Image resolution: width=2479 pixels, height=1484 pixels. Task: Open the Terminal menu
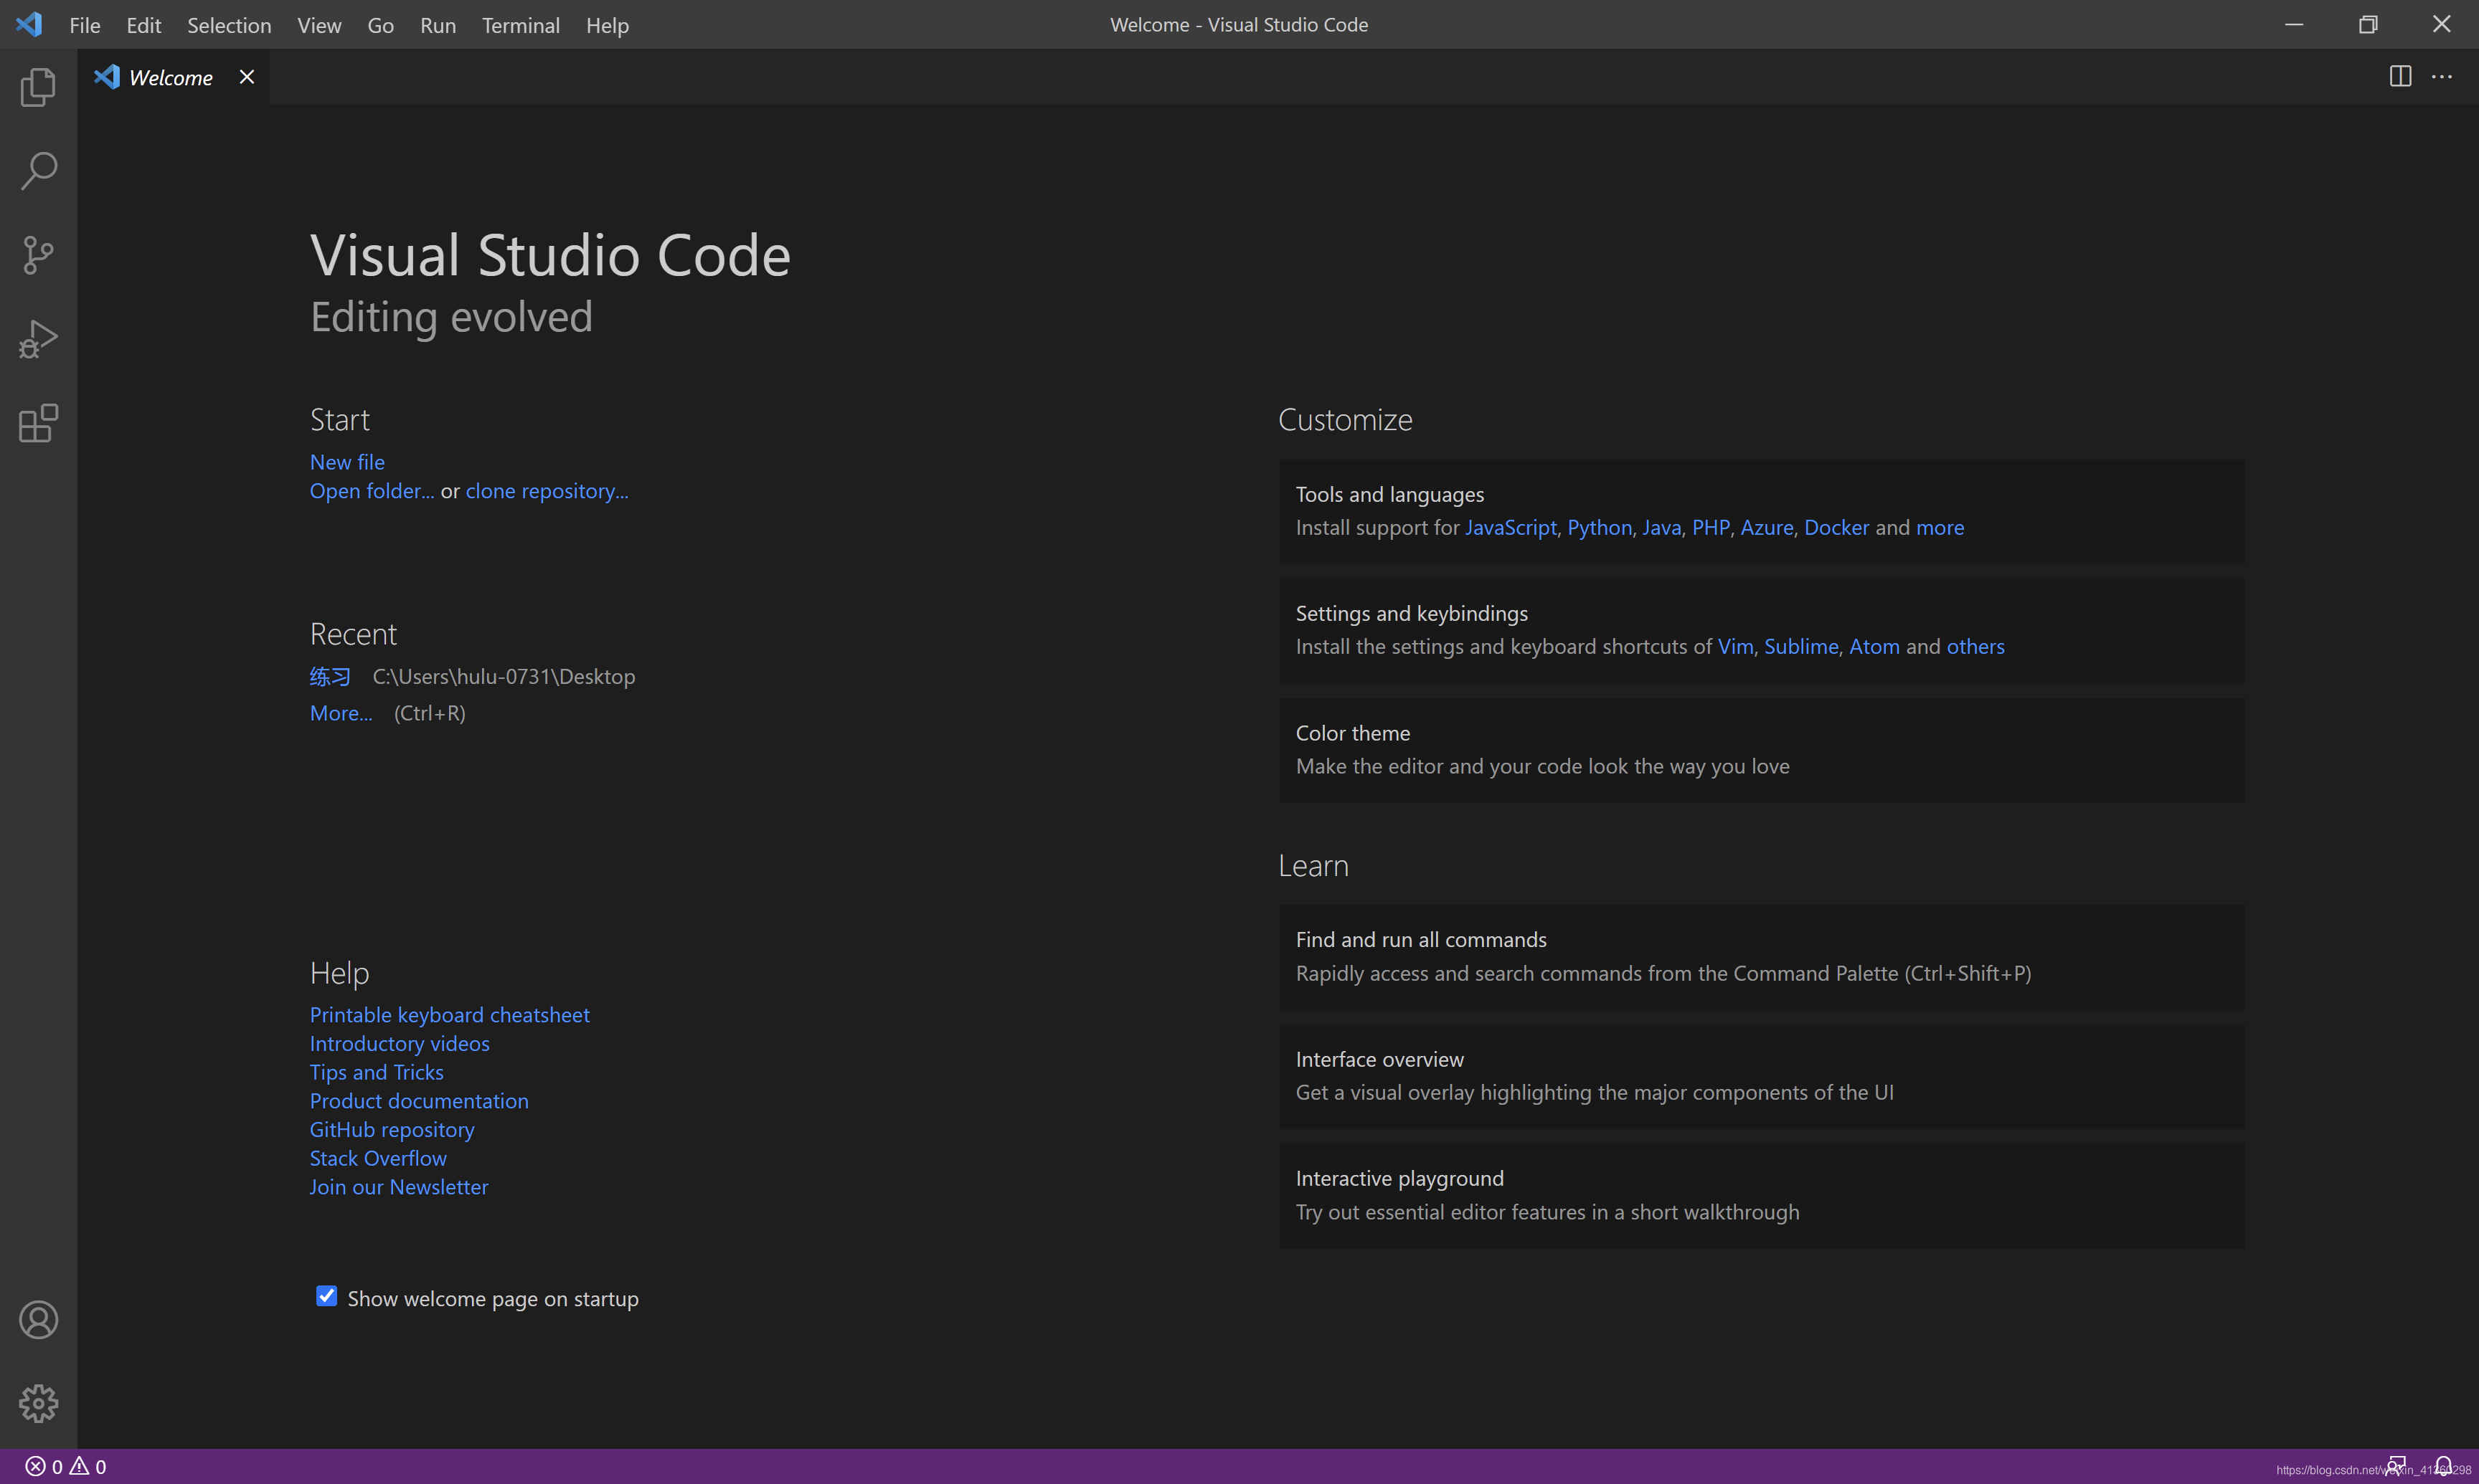tap(520, 25)
